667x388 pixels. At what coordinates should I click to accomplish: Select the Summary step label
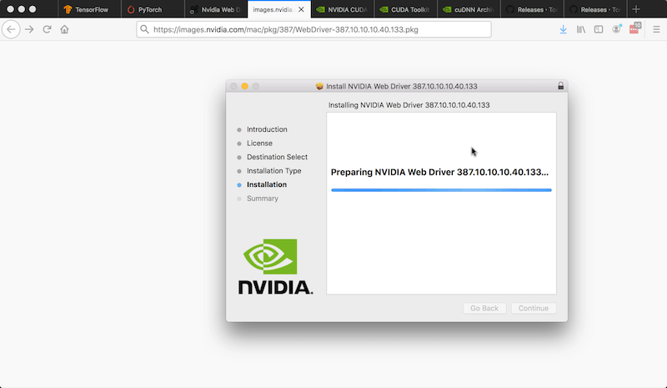[x=263, y=199]
